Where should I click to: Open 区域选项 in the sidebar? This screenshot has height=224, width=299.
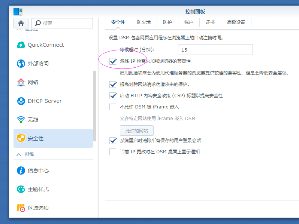[53, 208]
